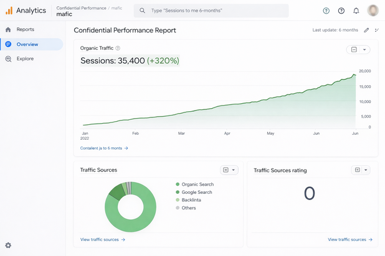Viewport: 385px width, 256px height.
Task: Open the notifications bell
Action: coord(356,11)
